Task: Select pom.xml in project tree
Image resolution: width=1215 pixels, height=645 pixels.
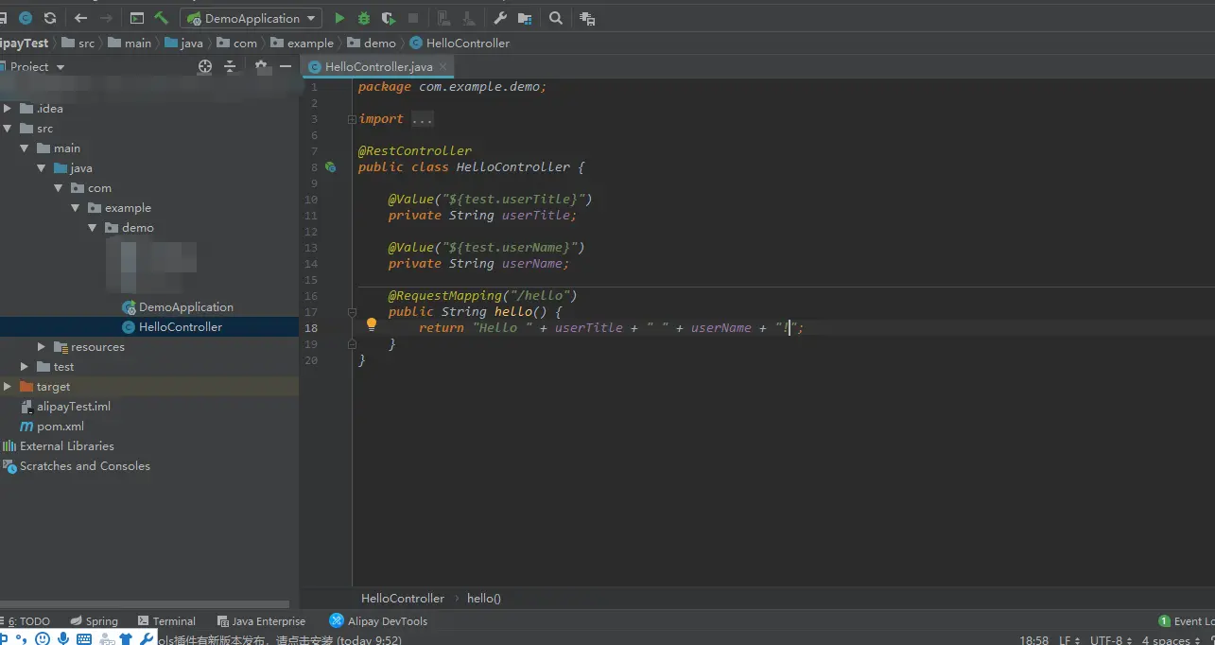Action: pos(60,427)
